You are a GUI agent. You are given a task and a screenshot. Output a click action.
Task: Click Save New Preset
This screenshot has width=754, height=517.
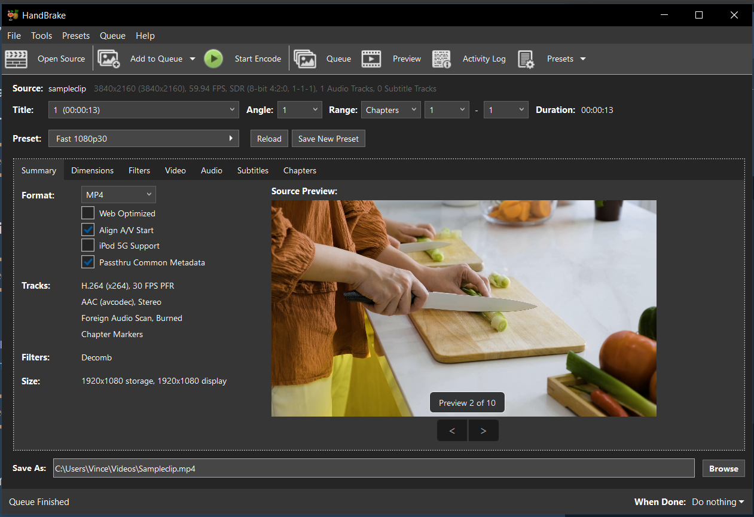(x=328, y=138)
